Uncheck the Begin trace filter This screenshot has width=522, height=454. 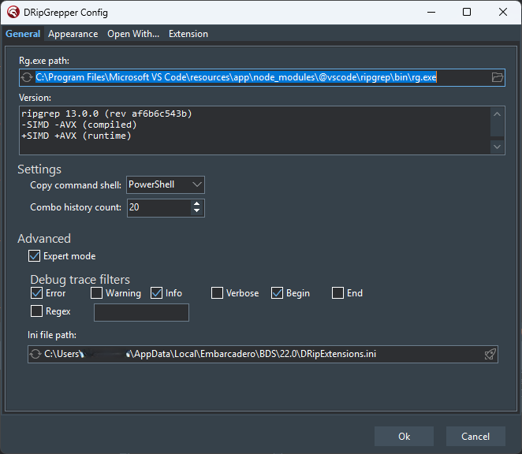[x=277, y=293]
